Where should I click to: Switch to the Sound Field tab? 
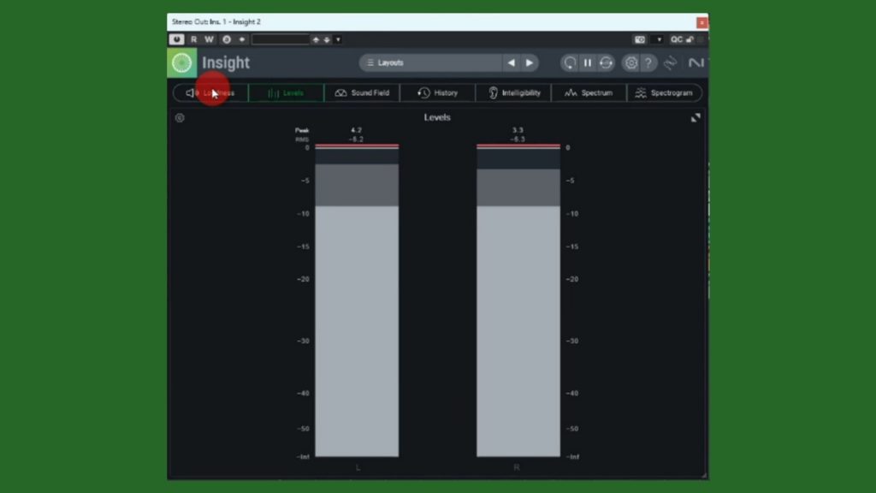pos(362,93)
